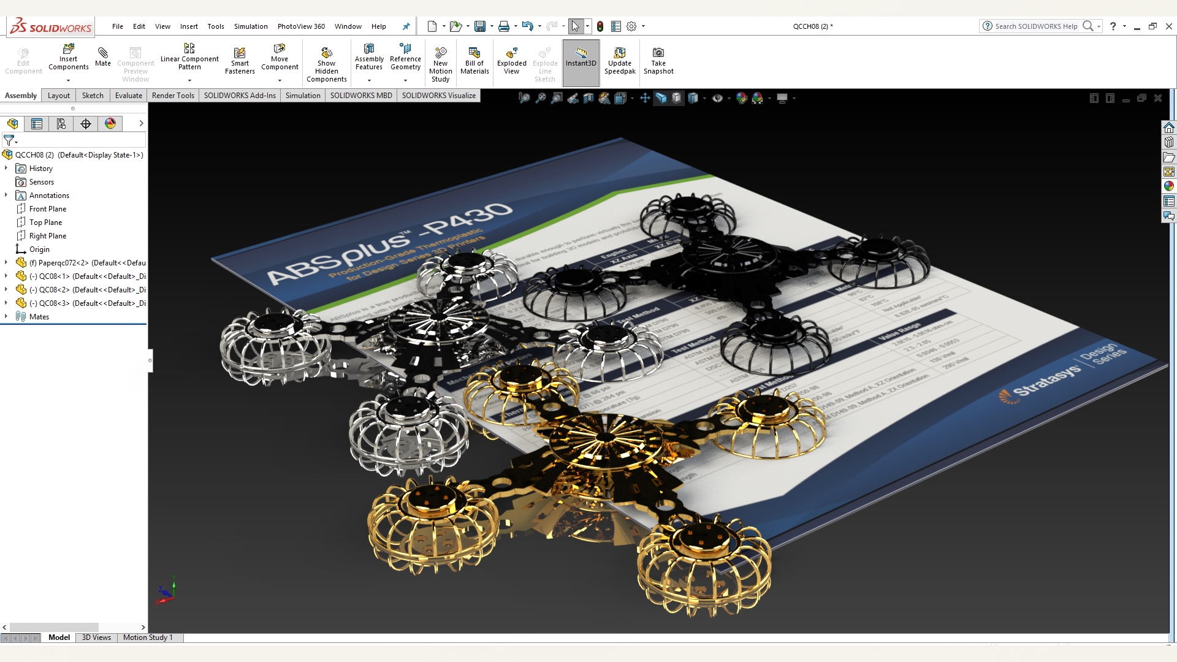Start a New Motion Study
Screen dimensions: 1177x662
coord(440,64)
